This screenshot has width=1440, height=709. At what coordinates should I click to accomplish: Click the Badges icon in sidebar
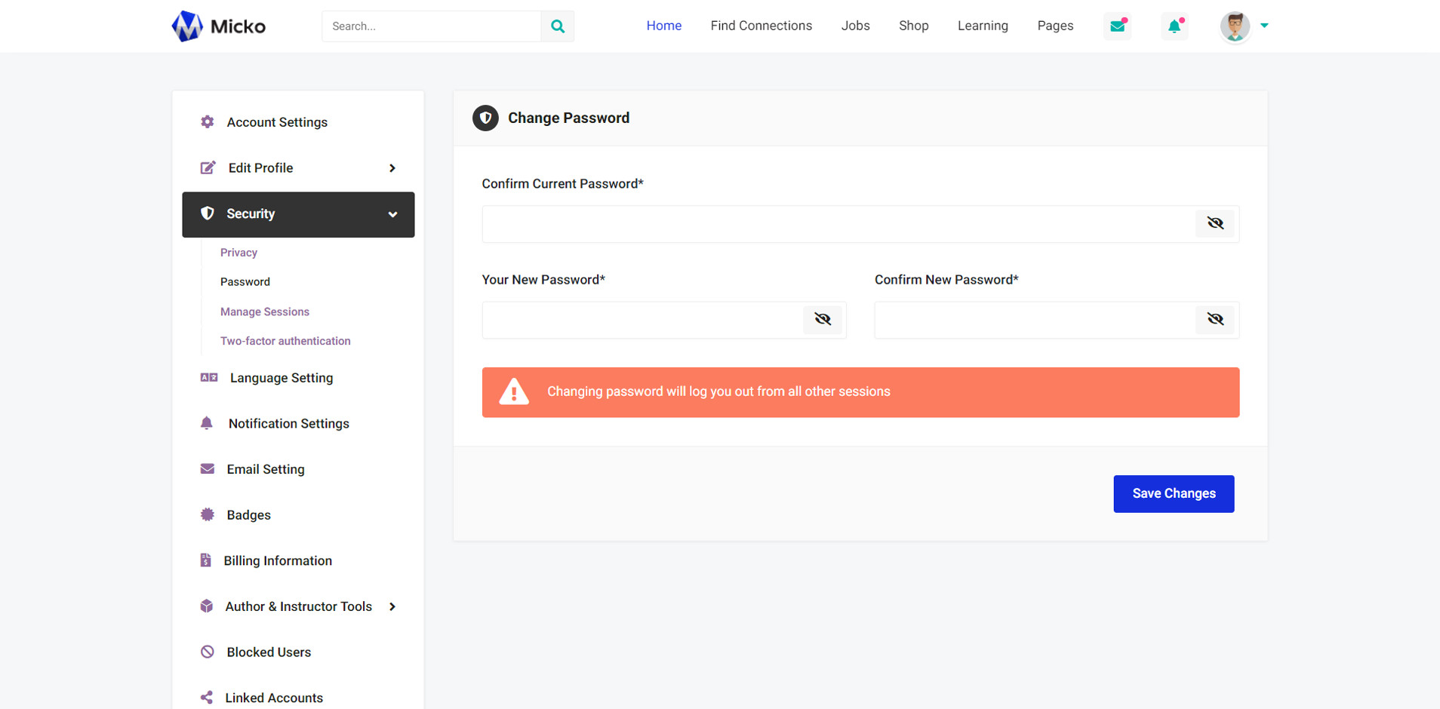pyautogui.click(x=208, y=515)
